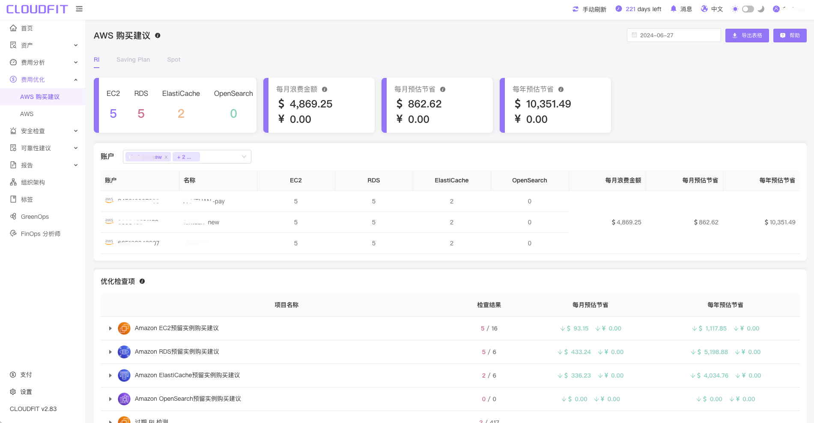Click the language globe icon
This screenshot has height=423, width=814.
tap(704, 9)
